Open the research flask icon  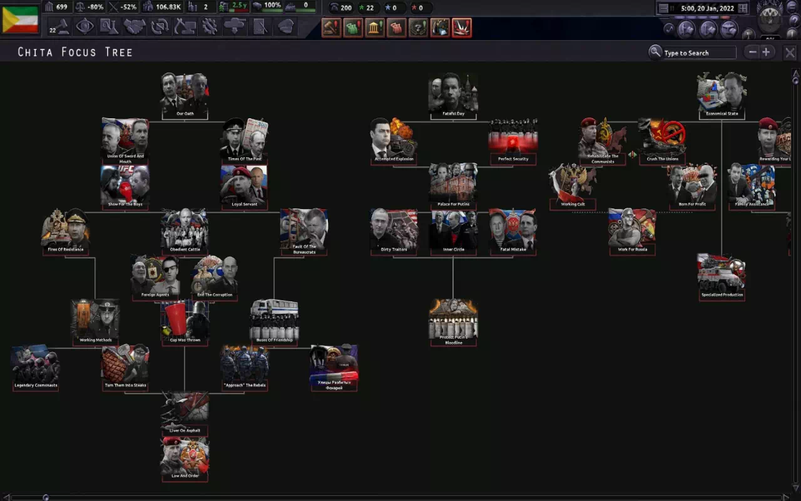pyautogui.click(x=109, y=27)
